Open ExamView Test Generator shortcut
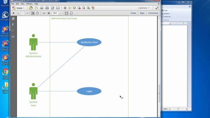The width and height of the screenshot is (210, 118). coord(5,31)
